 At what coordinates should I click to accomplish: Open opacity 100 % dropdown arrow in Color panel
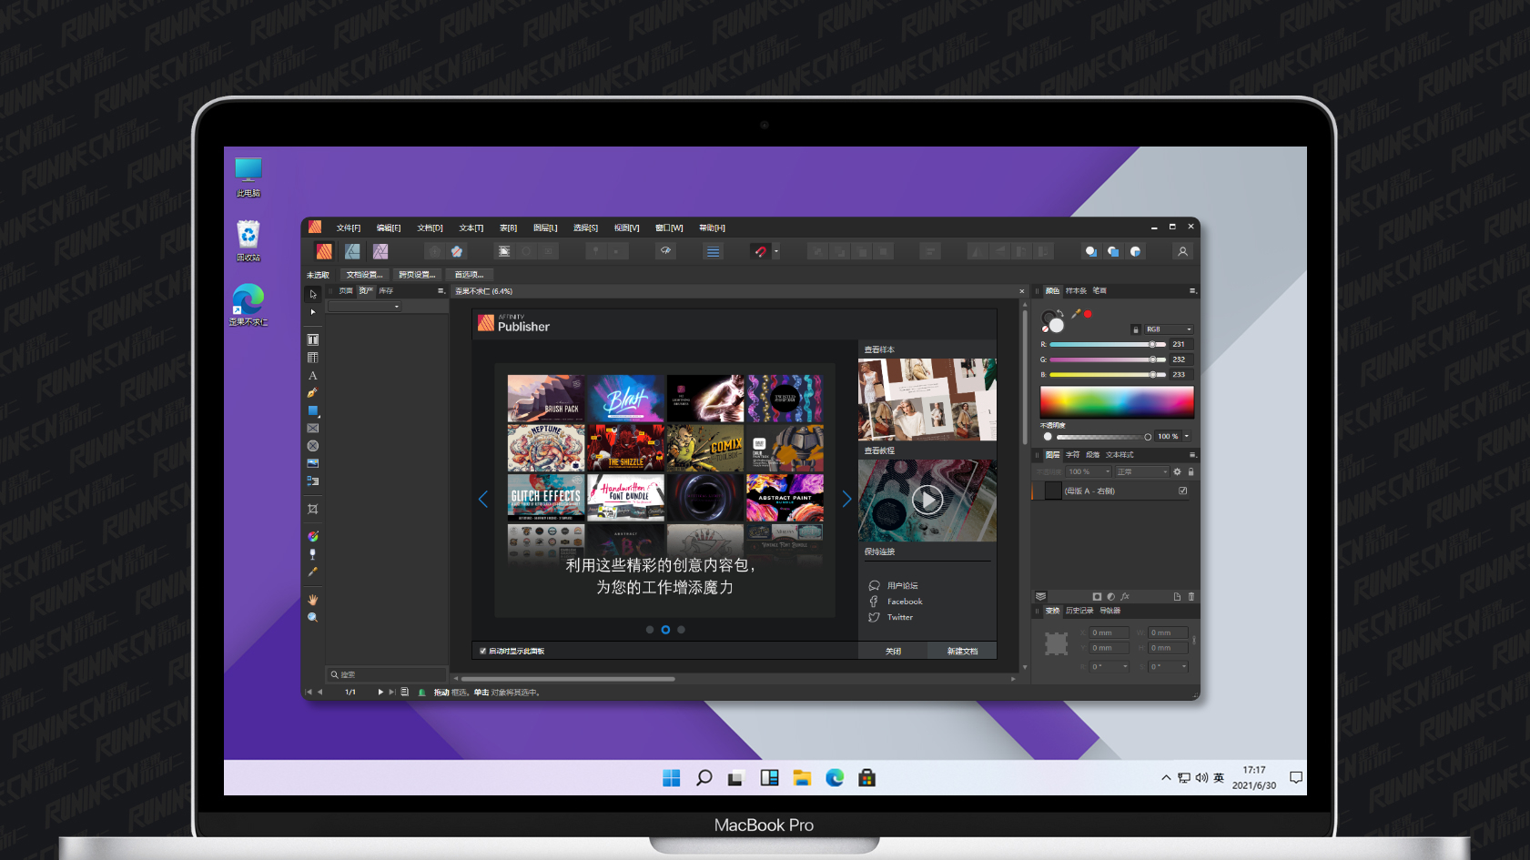coord(1187,437)
